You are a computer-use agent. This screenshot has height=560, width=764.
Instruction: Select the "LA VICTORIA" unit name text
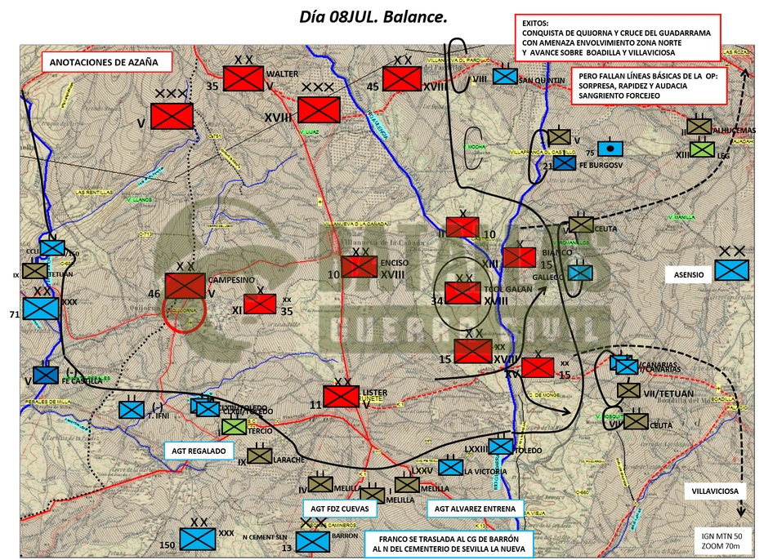pos(485,471)
